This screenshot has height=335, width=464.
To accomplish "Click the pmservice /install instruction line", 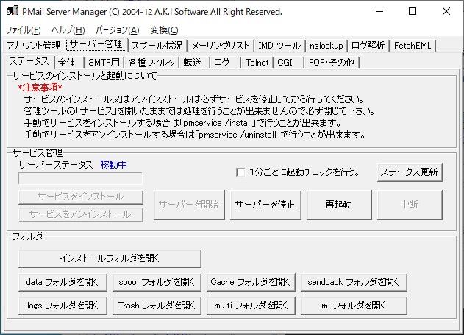I will tap(182, 123).
